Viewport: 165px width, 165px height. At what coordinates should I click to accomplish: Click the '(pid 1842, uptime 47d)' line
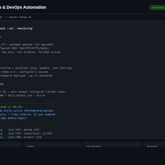[x=24, y=130]
